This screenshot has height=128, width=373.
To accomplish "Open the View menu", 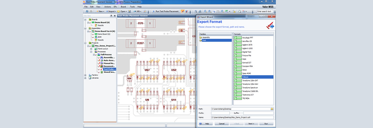I will click(98, 7).
